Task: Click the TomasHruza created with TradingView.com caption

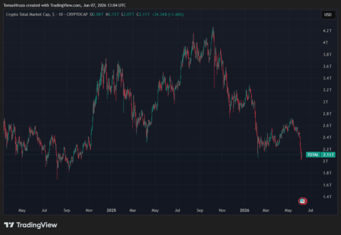Action: [65, 5]
